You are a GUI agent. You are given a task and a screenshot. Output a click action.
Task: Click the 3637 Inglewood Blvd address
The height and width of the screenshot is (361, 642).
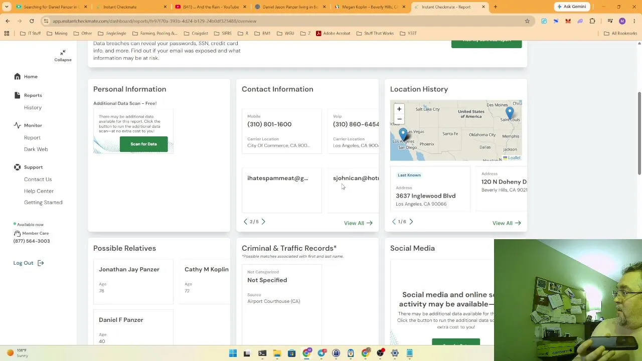point(425,196)
